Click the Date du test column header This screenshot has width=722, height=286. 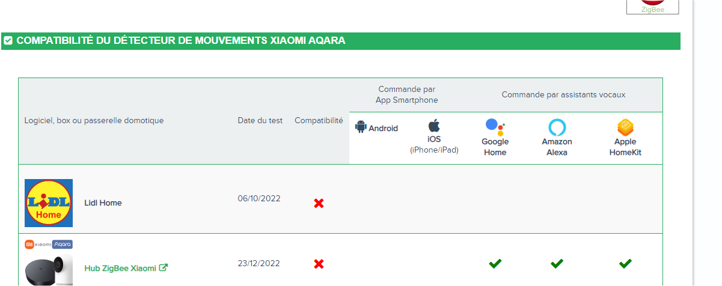[260, 120]
